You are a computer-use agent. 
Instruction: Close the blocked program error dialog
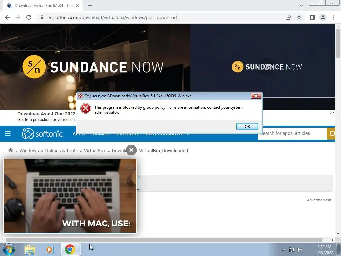256,96
